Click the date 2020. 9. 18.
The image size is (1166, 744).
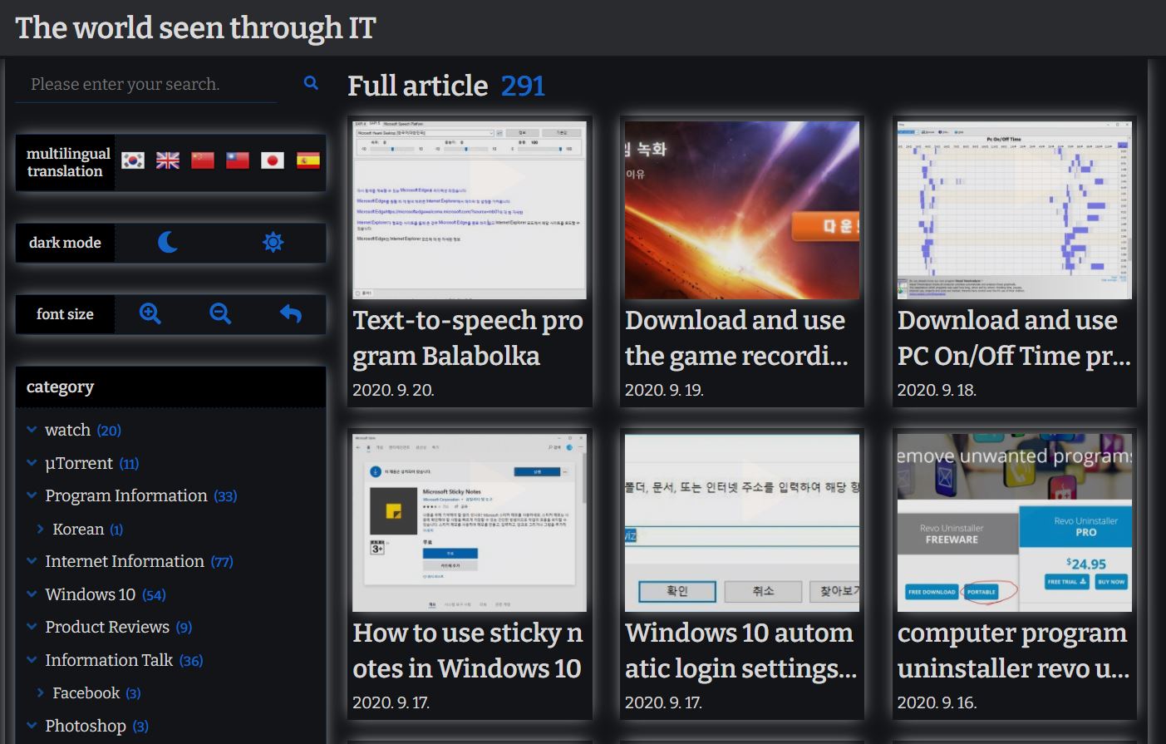pos(937,390)
